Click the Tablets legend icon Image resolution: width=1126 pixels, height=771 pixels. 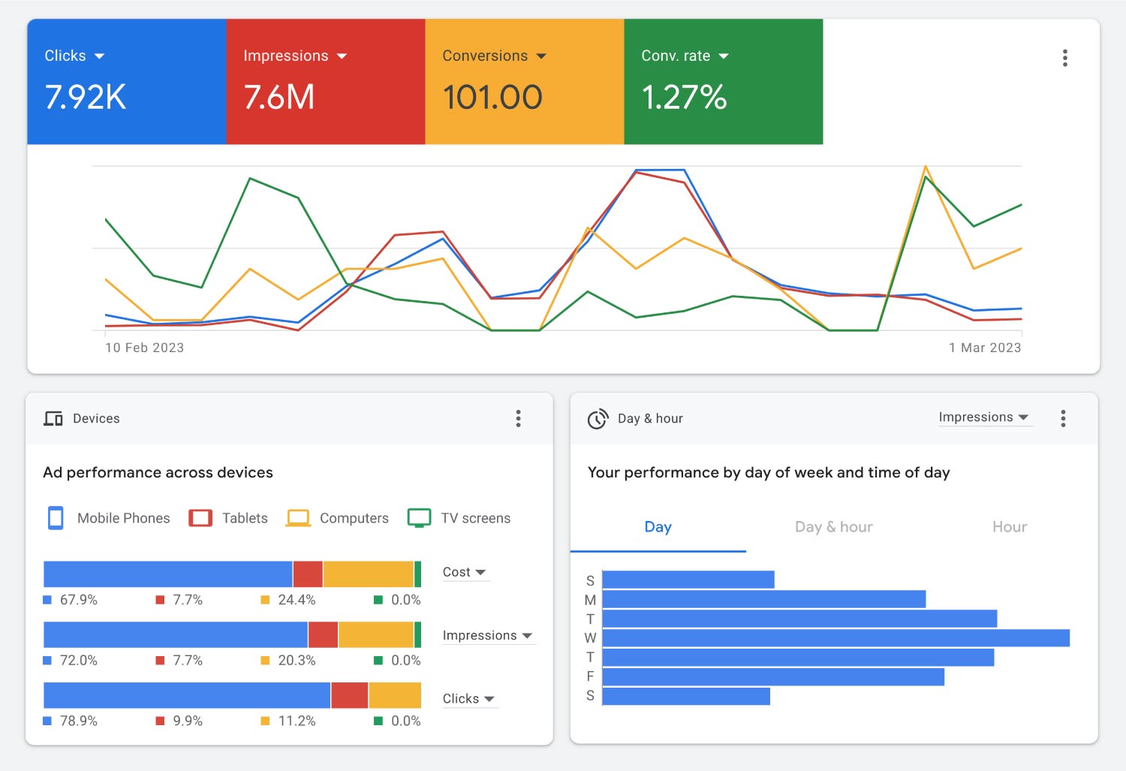point(200,518)
